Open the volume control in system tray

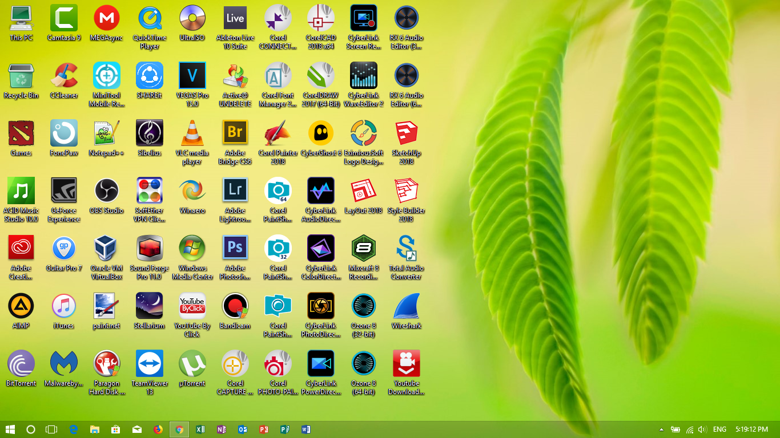tap(702, 429)
